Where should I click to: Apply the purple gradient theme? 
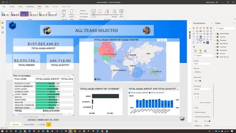click(x=24, y=14)
